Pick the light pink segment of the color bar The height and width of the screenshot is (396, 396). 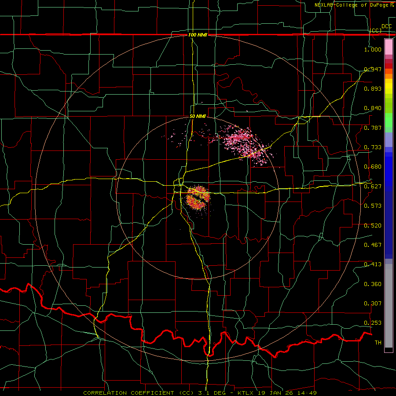(x=389, y=47)
